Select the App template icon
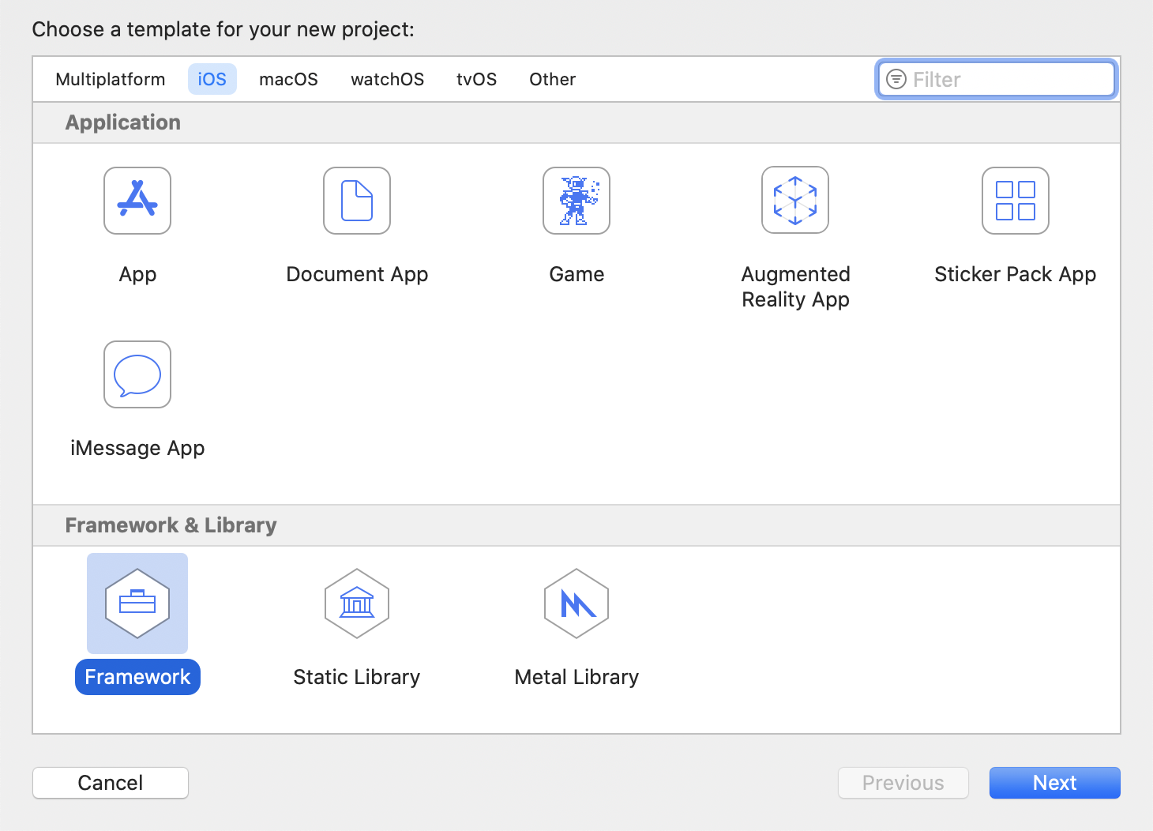Image resolution: width=1153 pixels, height=831 pixels. click(x=137, y=201)
